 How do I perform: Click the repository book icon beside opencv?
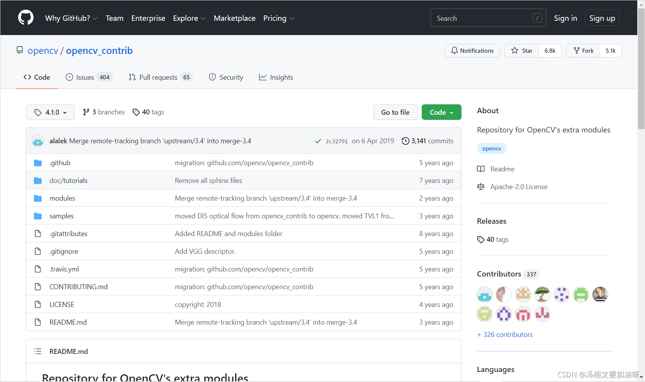20,50
